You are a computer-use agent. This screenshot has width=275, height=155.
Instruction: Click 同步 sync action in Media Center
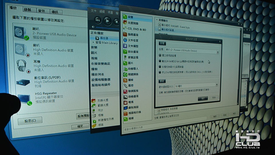[x=98, y=110]
